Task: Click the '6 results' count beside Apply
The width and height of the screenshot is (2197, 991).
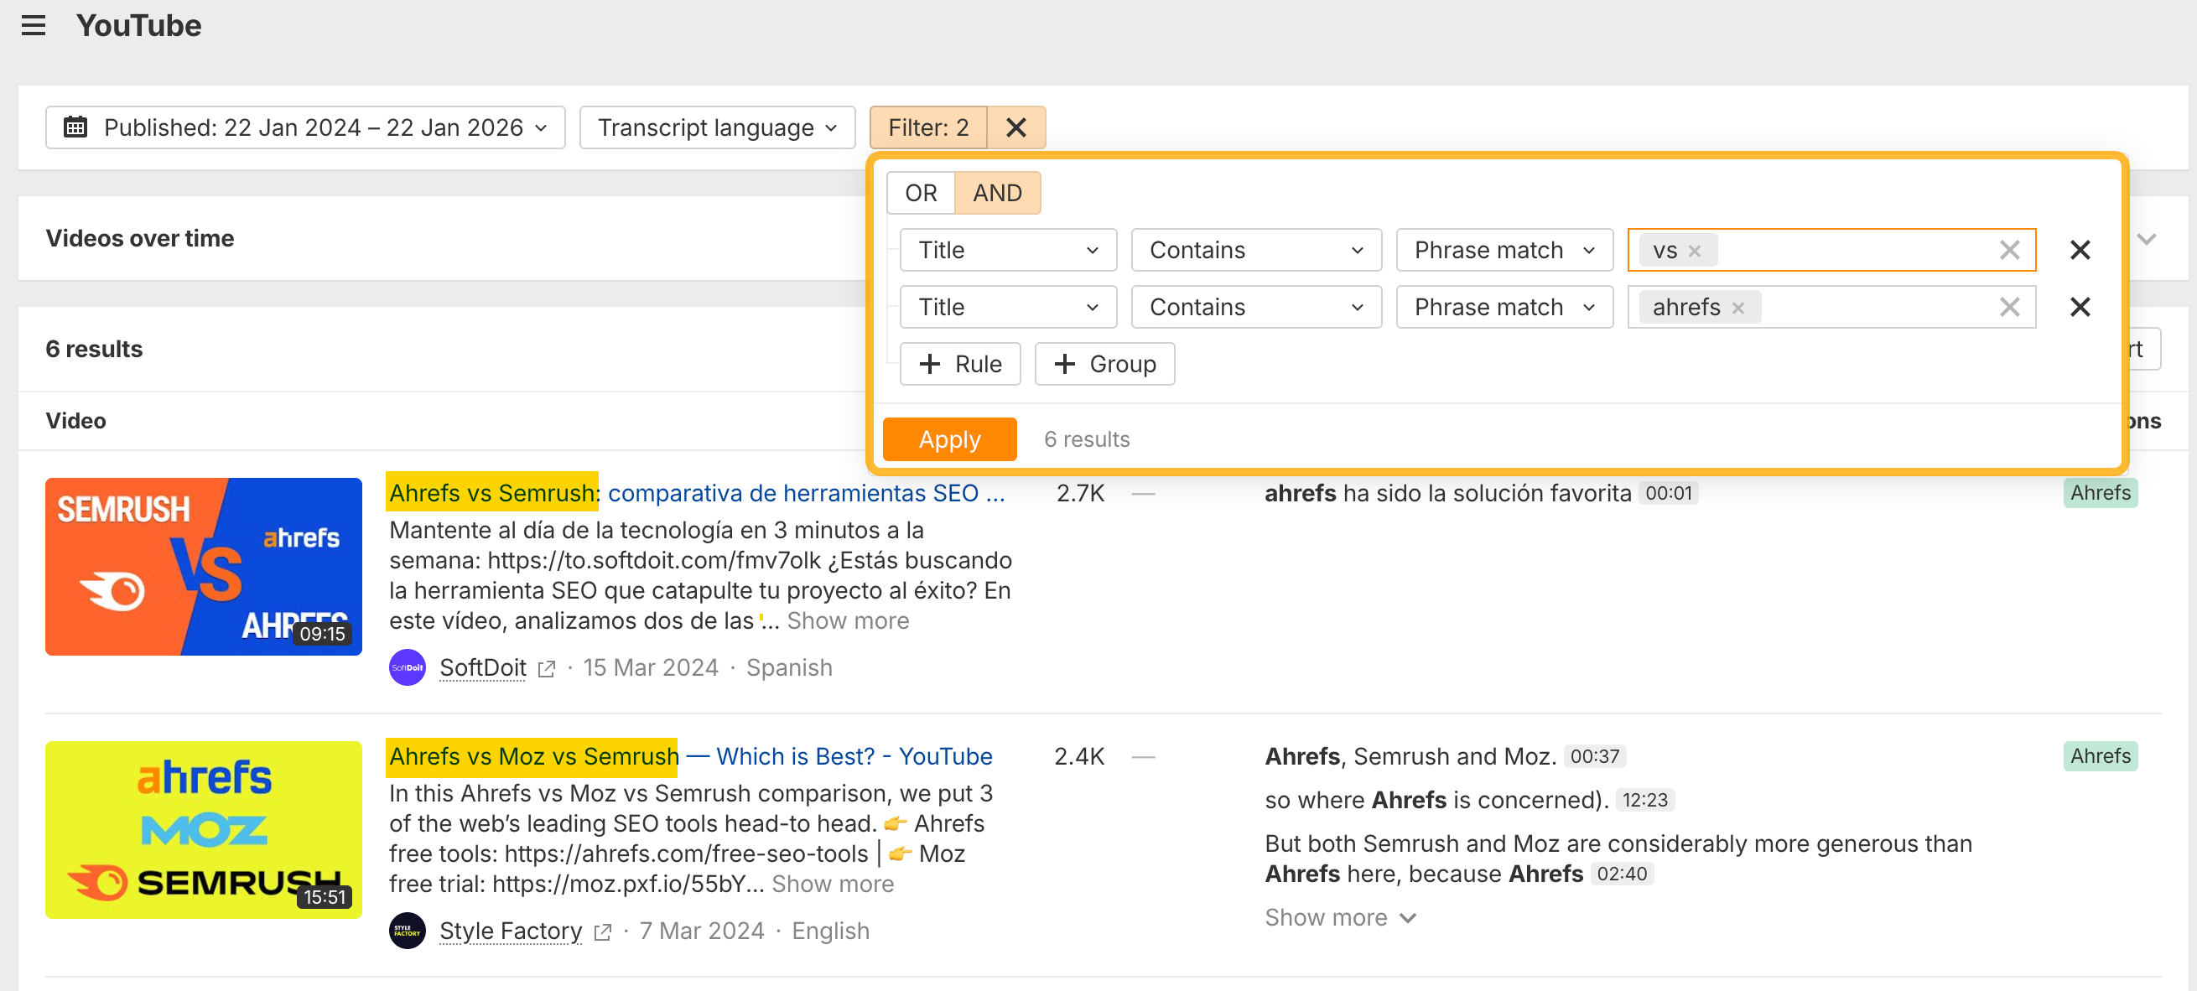Action: pyautogui.click(x=1087, y=439)
